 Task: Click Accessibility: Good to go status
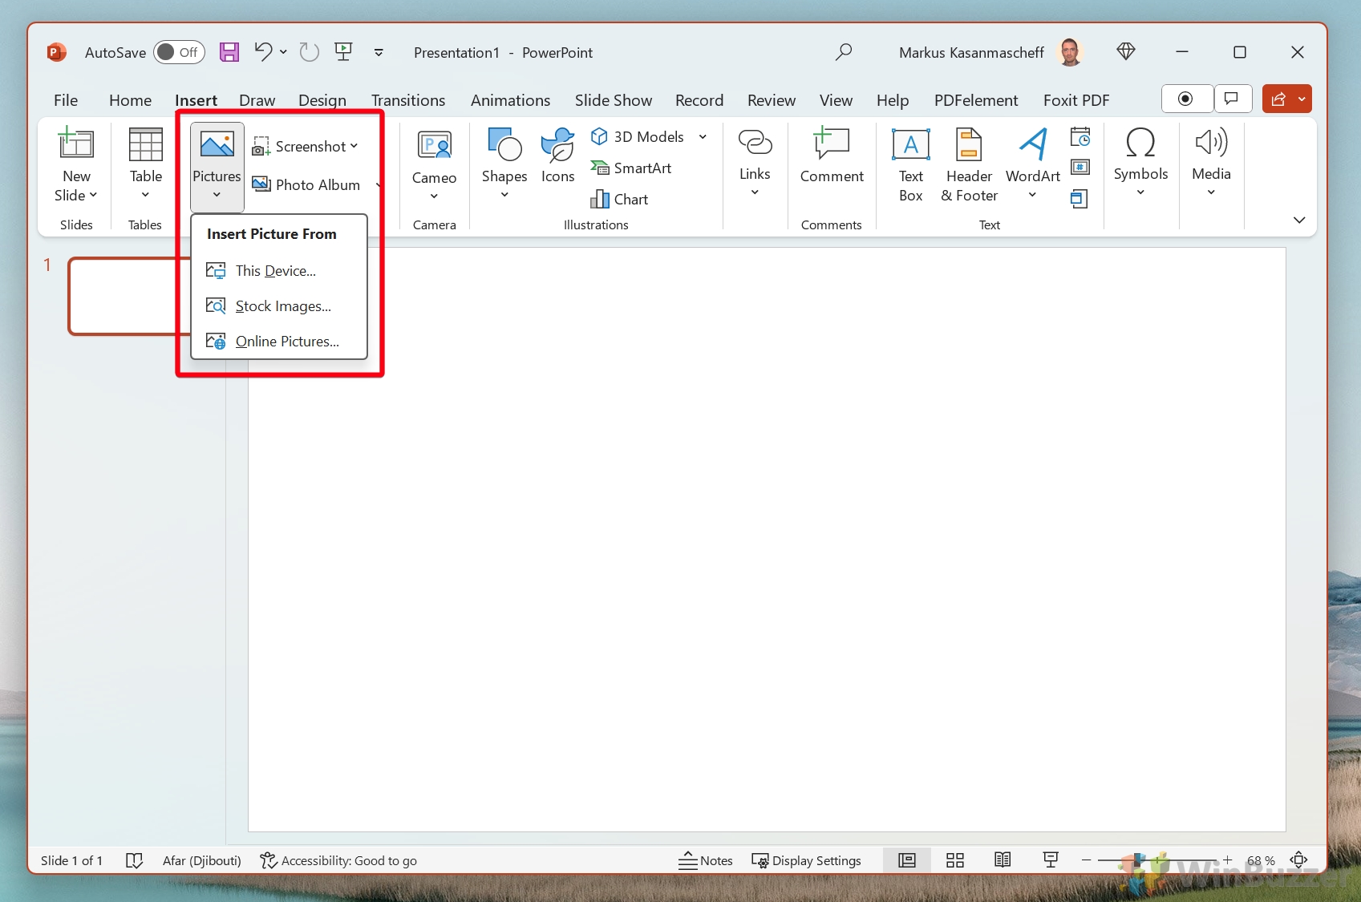pos(338,860)
